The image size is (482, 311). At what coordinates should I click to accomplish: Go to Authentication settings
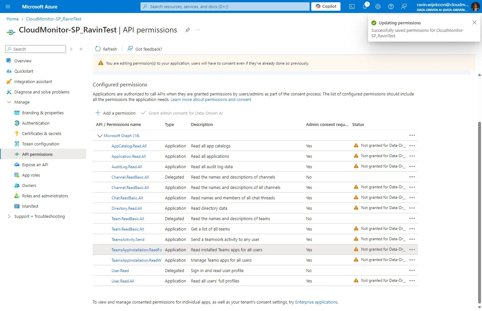(x=36, y=123)
